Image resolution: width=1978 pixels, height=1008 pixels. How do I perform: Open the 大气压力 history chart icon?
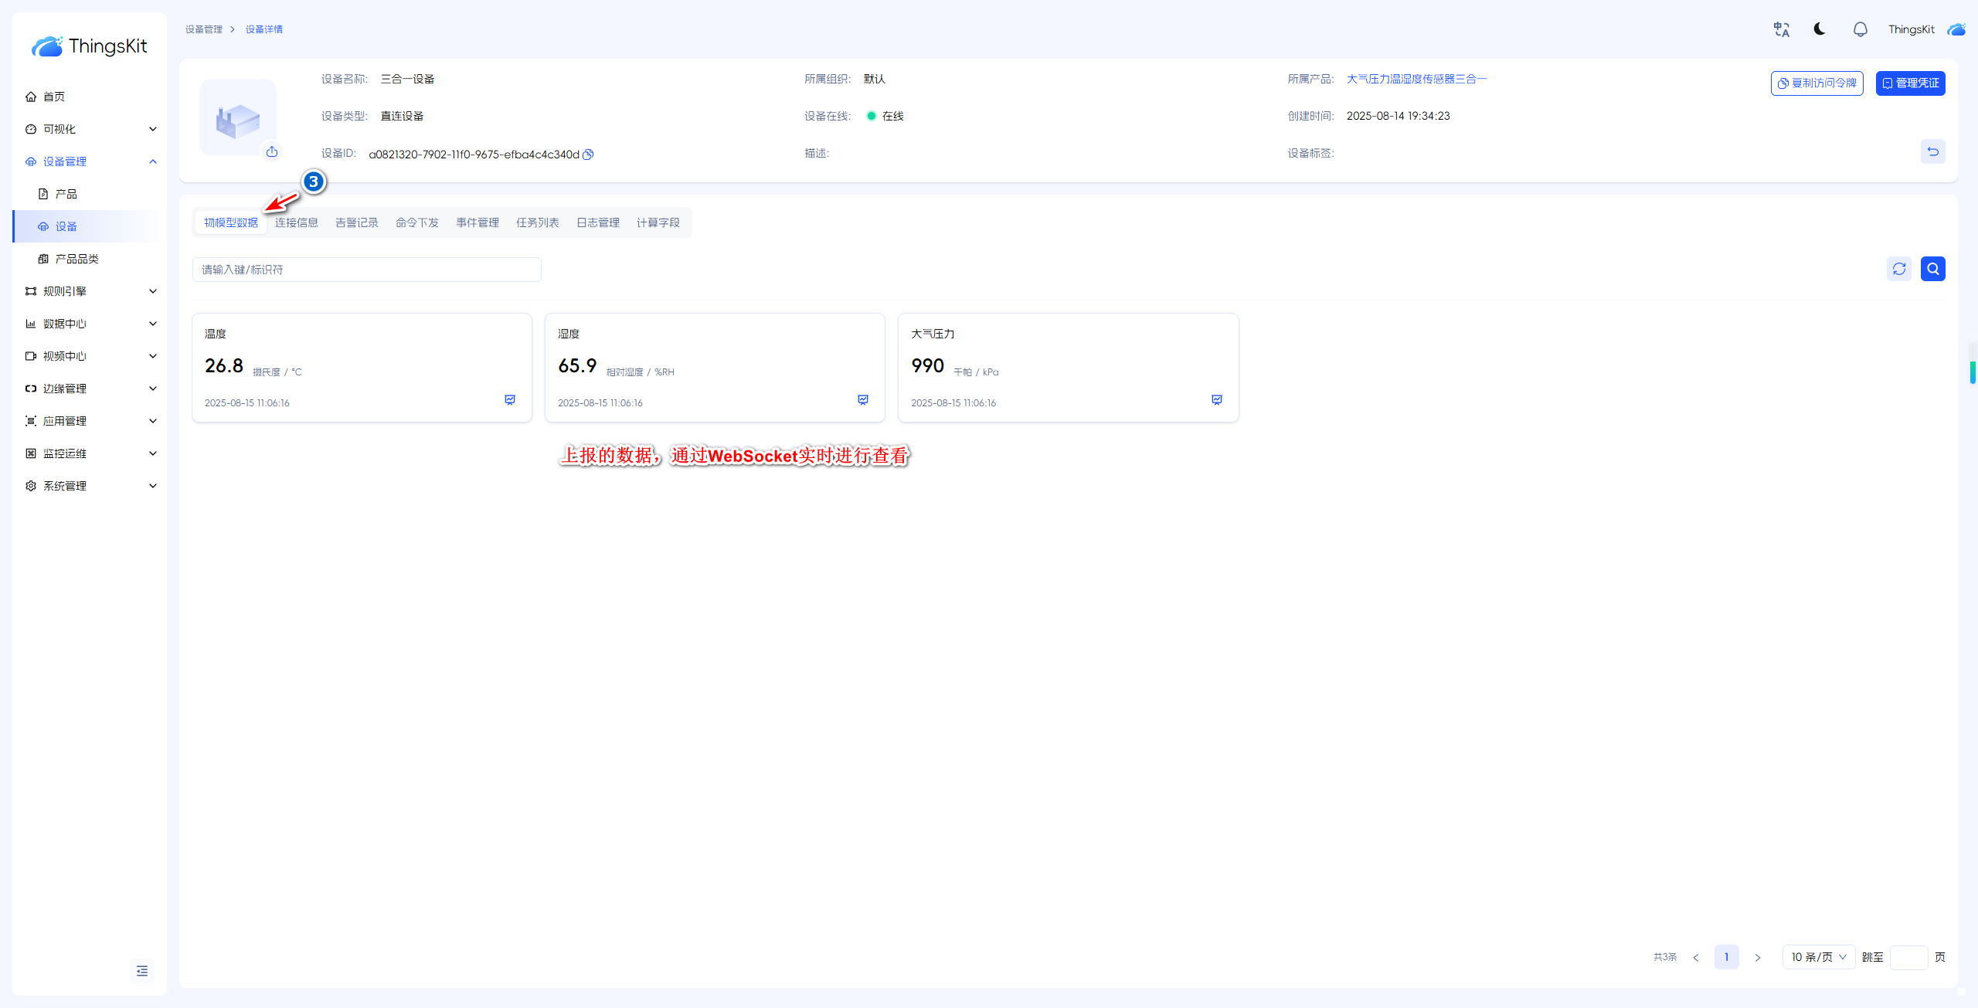[1217, 400]
